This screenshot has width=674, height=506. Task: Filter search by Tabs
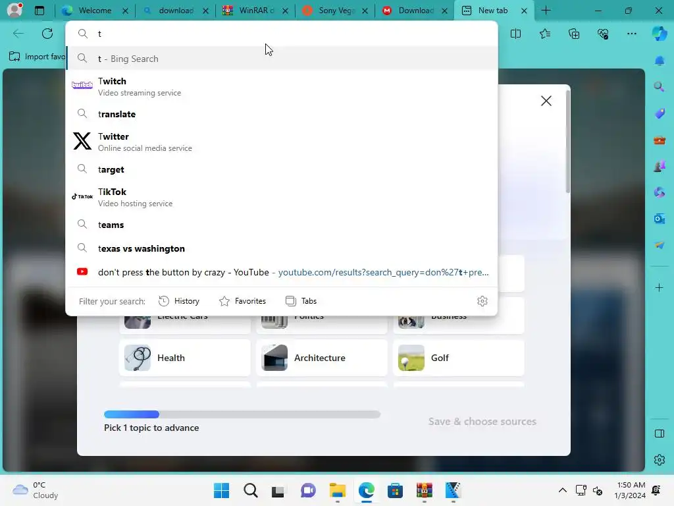(x=301, y=300)
